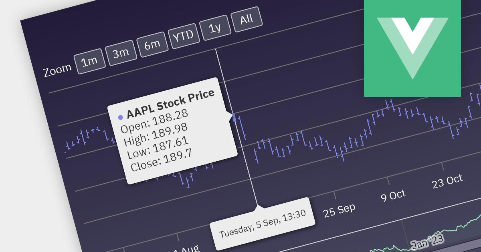Click the AAPL Stock Price tooltip title
The image size is (481, 252).
click(x=171, y=104)
